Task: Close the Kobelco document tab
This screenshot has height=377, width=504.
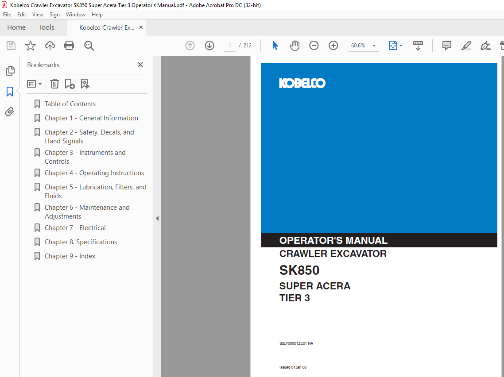Action: click(141, 27)
